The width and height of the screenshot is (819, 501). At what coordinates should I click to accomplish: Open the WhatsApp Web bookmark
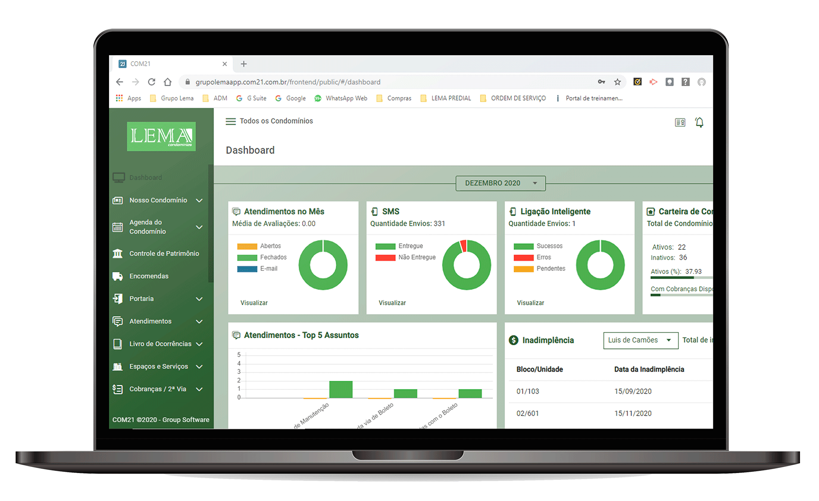(x=341, y=98)
